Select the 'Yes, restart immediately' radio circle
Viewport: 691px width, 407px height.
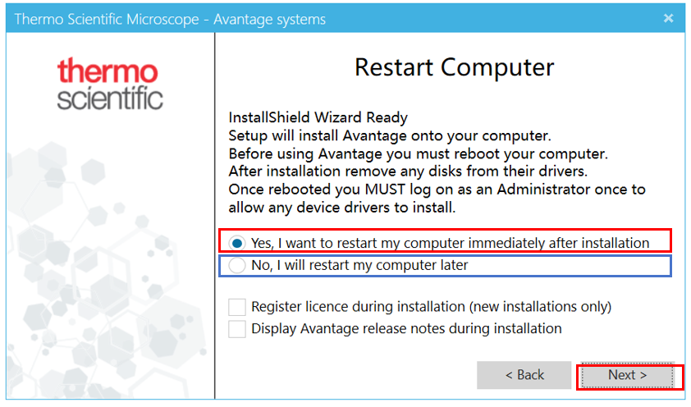tap(237, 243)
